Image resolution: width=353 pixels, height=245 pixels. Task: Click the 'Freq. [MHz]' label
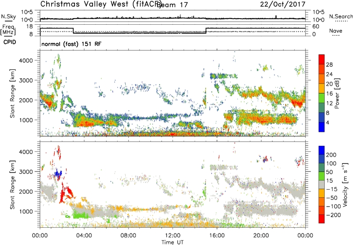8,30
